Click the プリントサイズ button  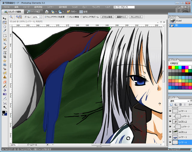[136, 17]
